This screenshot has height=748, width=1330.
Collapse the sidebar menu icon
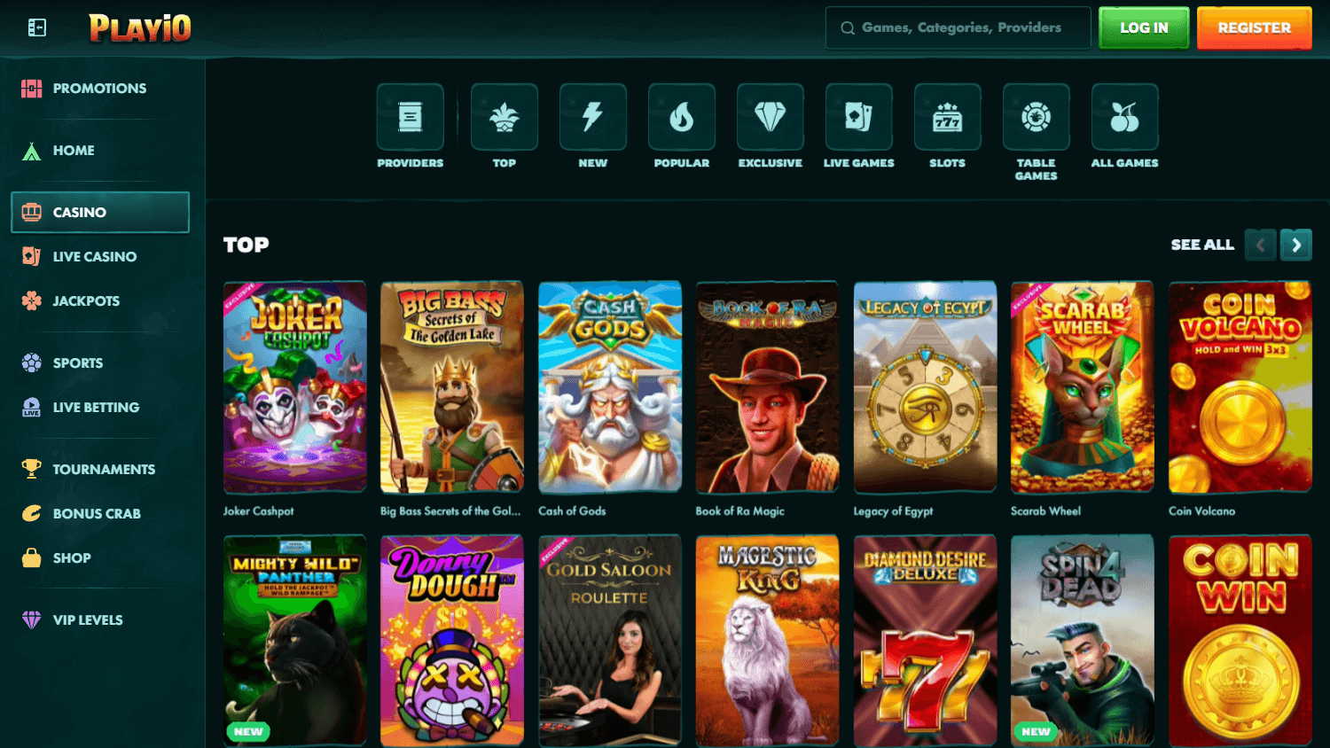[37, 28]
